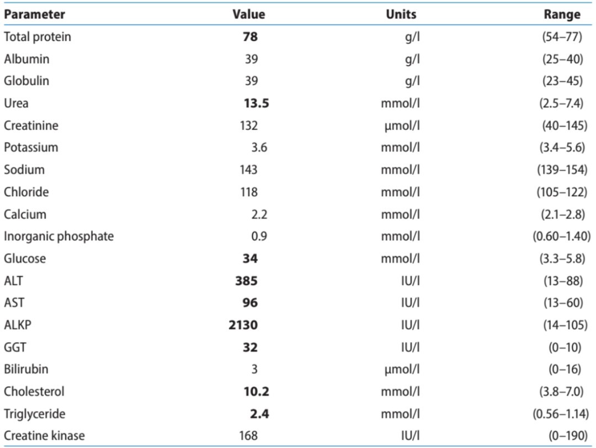Select the Inorganic phosphate label

point(58,236)
